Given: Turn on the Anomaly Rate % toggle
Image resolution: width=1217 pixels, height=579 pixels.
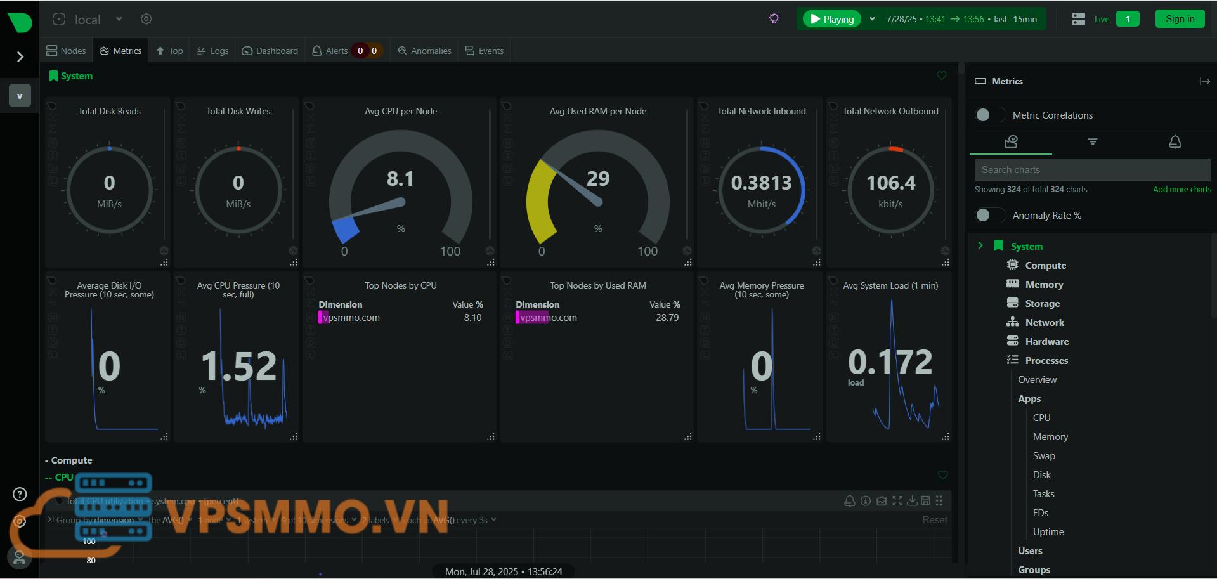Looking at the screenshot, I should pyautogui.click(x=989, y=216).
